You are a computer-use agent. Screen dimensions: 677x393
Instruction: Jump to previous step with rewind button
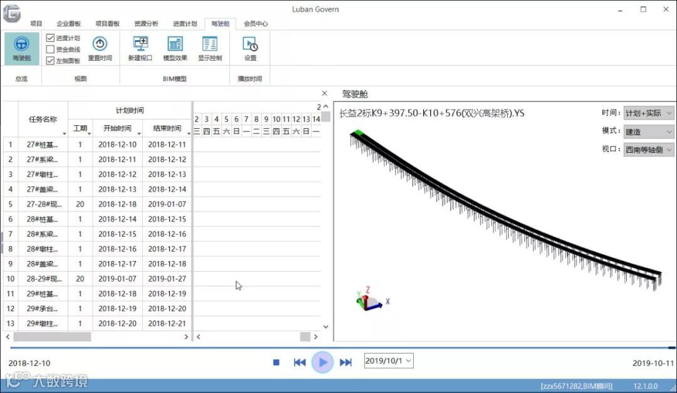point(300,362)
